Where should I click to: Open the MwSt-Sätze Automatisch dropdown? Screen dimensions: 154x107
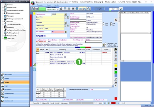coord(58,9)
